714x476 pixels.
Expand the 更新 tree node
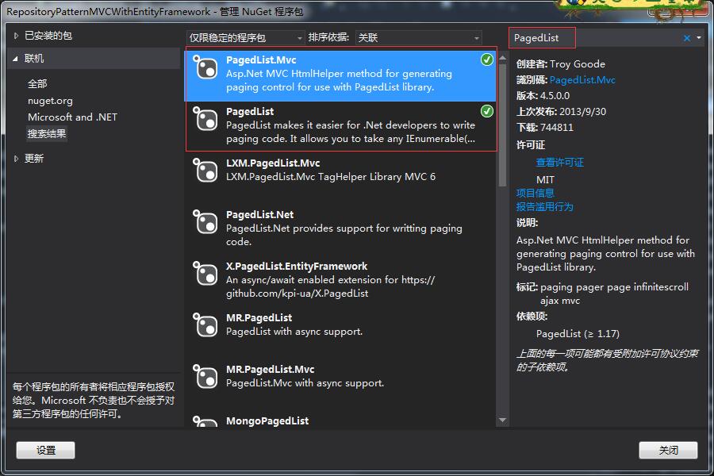tap(16, 159)
